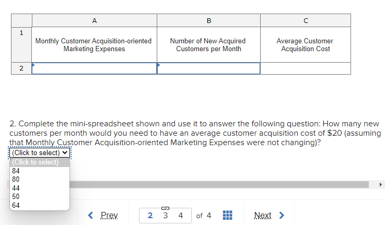
Task: Choose option 50 from dropdown list
Action: tap(40, 196)
